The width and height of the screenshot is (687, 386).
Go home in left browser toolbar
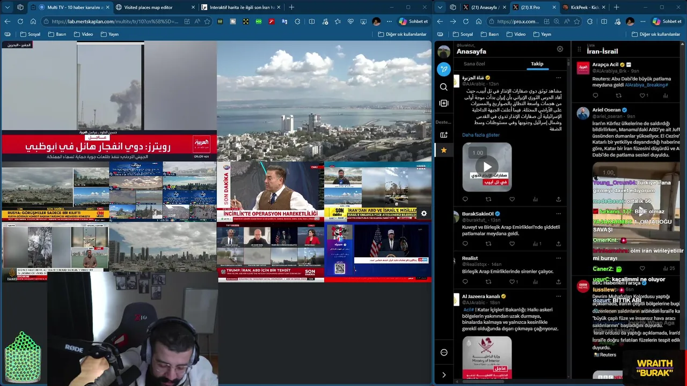tap(33, 21)
